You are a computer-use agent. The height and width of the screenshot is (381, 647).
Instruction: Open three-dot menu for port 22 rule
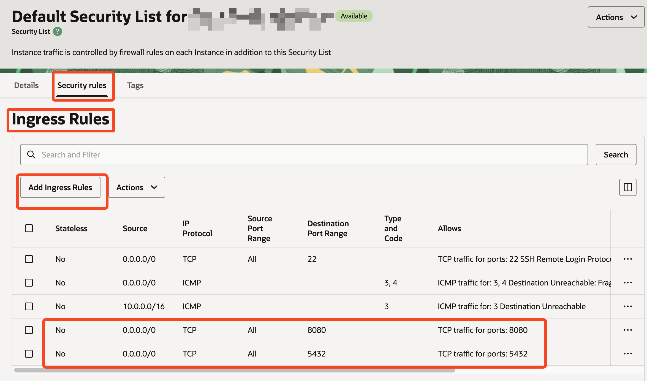(627, 259)
